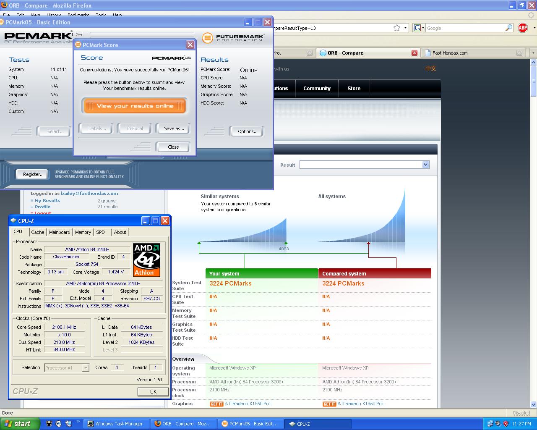This screenshot has width=537, height=430.
Task: Click the network computers tray icon
Action: click(490, 424)
